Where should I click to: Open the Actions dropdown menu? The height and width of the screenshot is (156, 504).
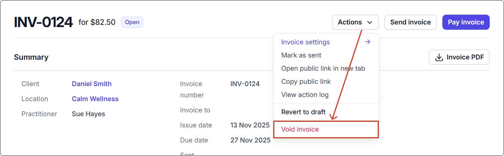[355, 22]
